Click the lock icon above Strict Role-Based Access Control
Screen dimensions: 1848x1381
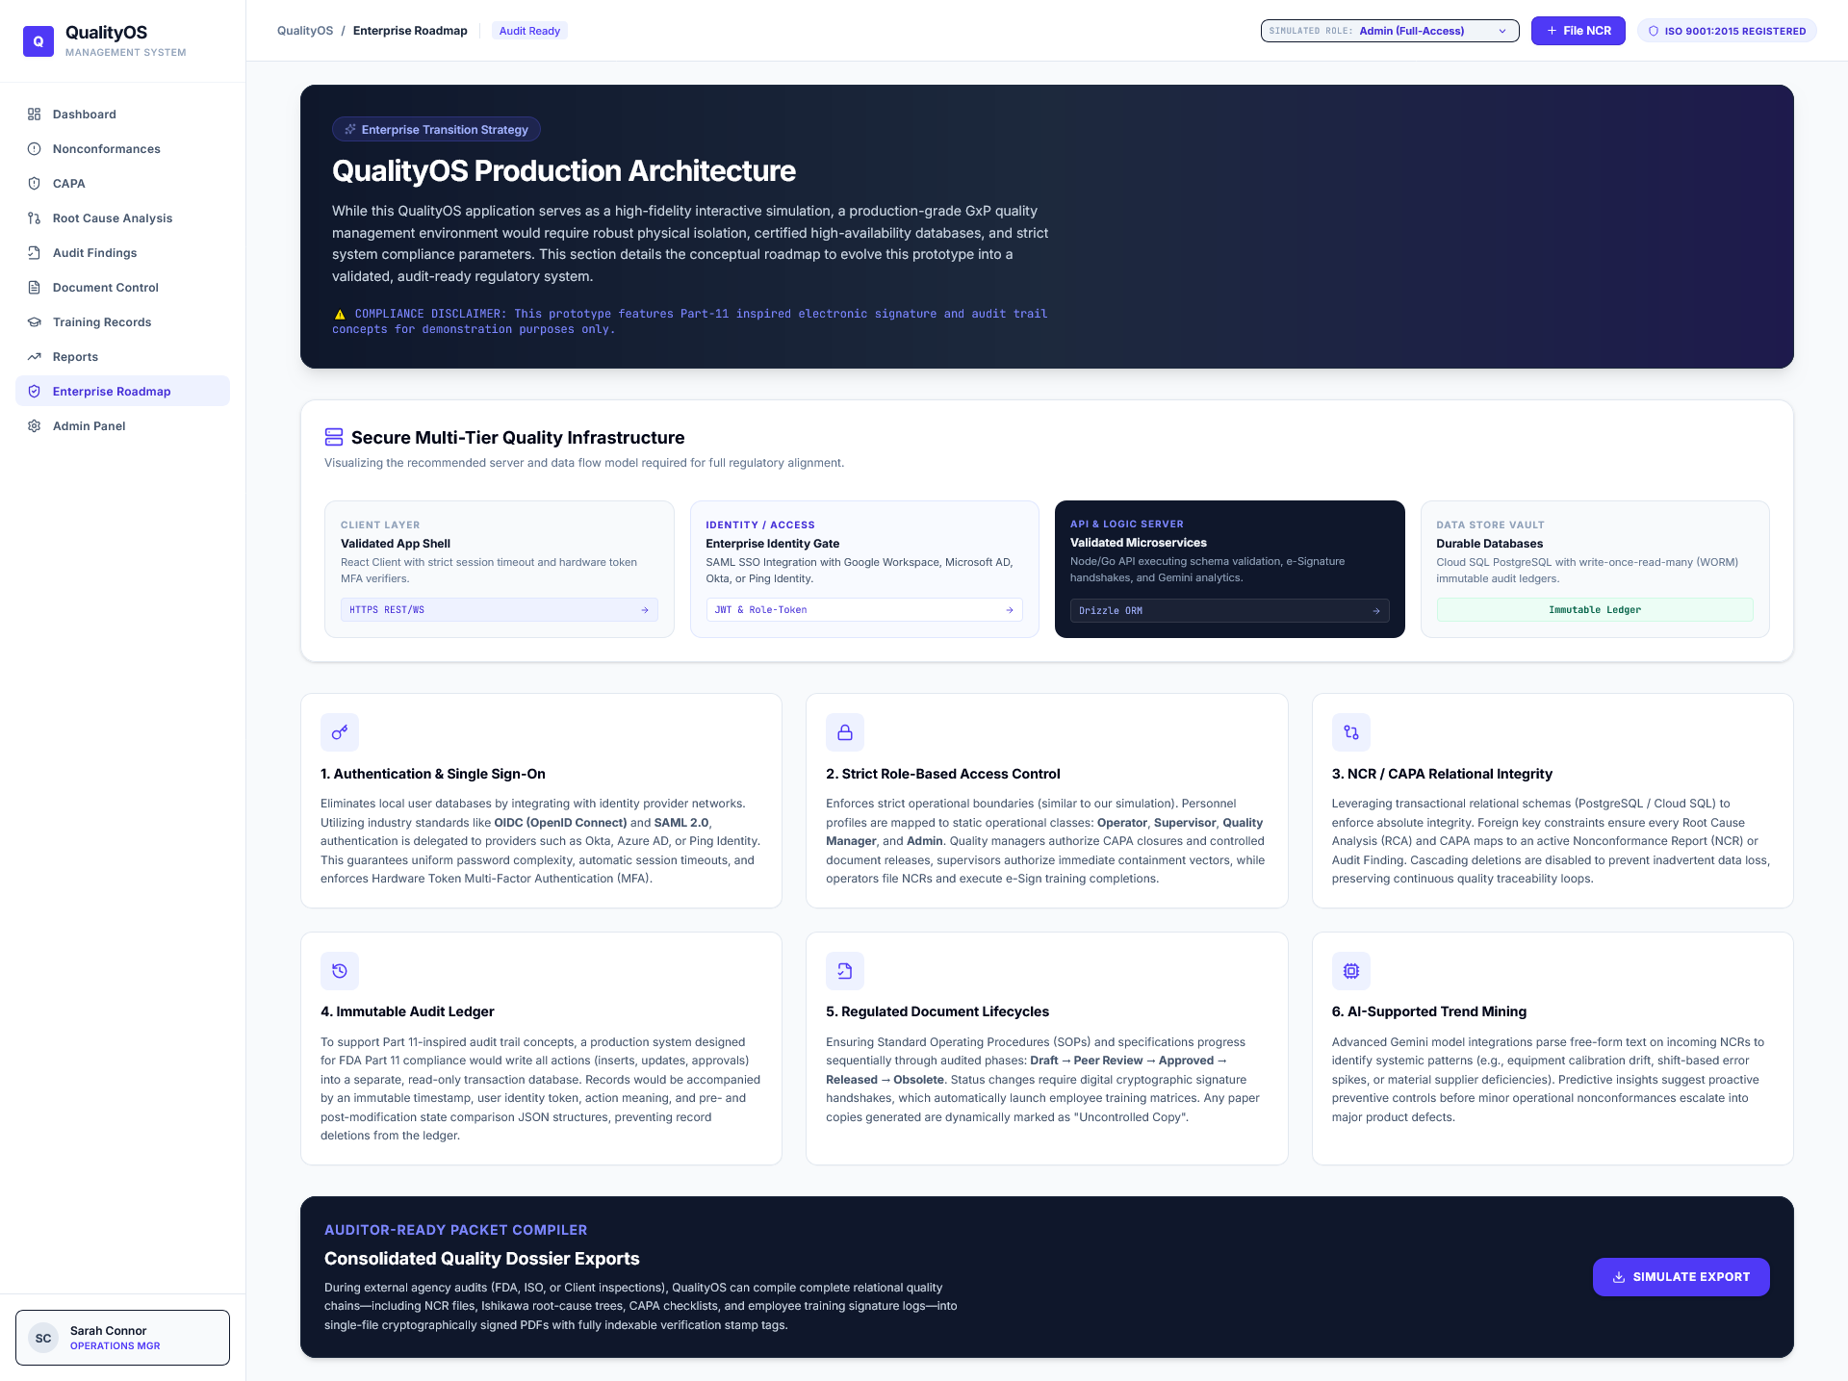[845, 732]
